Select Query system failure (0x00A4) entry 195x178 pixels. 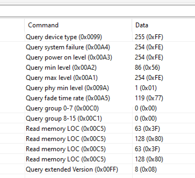tap(68, 47)
